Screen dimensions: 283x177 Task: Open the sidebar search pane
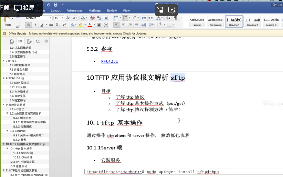coord(38,41)
